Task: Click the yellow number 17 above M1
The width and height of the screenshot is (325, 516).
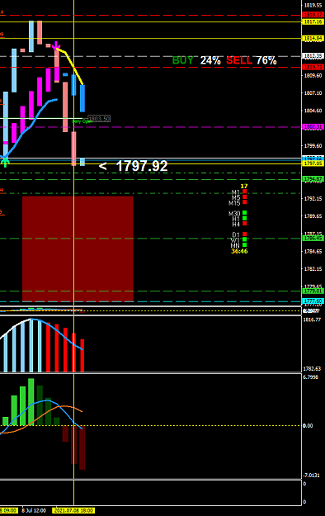Action: click(x=244, y=187)
